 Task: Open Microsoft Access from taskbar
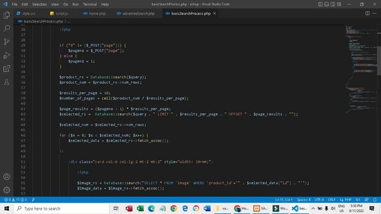[x=129, y=209]
